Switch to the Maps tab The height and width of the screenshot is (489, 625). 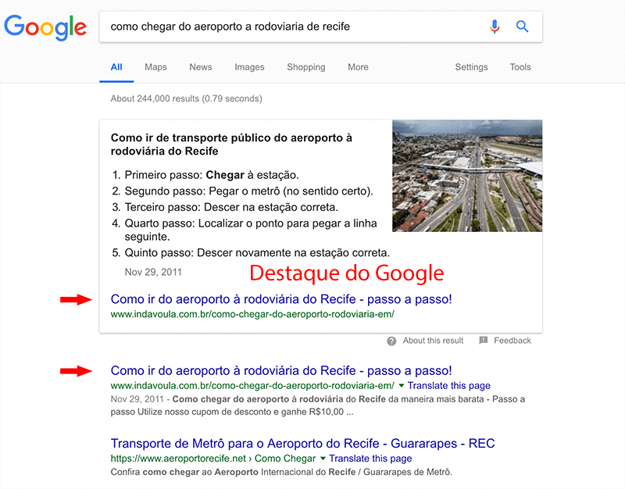coord(155,67)
